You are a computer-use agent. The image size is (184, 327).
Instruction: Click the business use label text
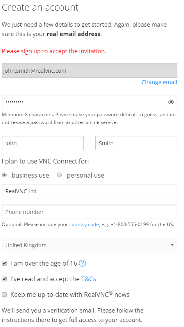click(30, 175)
